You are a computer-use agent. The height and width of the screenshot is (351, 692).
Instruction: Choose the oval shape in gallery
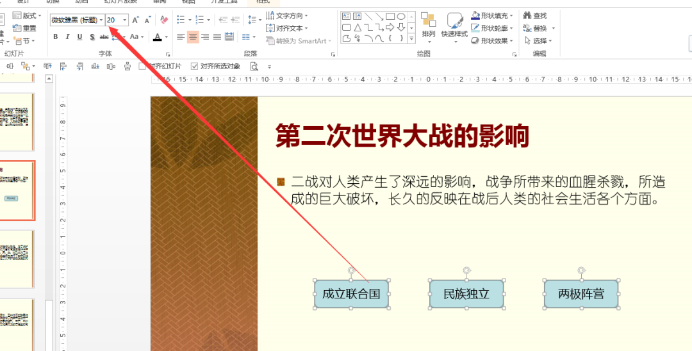[401, 16]
